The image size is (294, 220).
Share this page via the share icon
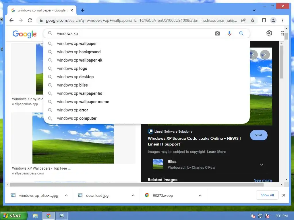point(243,20)
